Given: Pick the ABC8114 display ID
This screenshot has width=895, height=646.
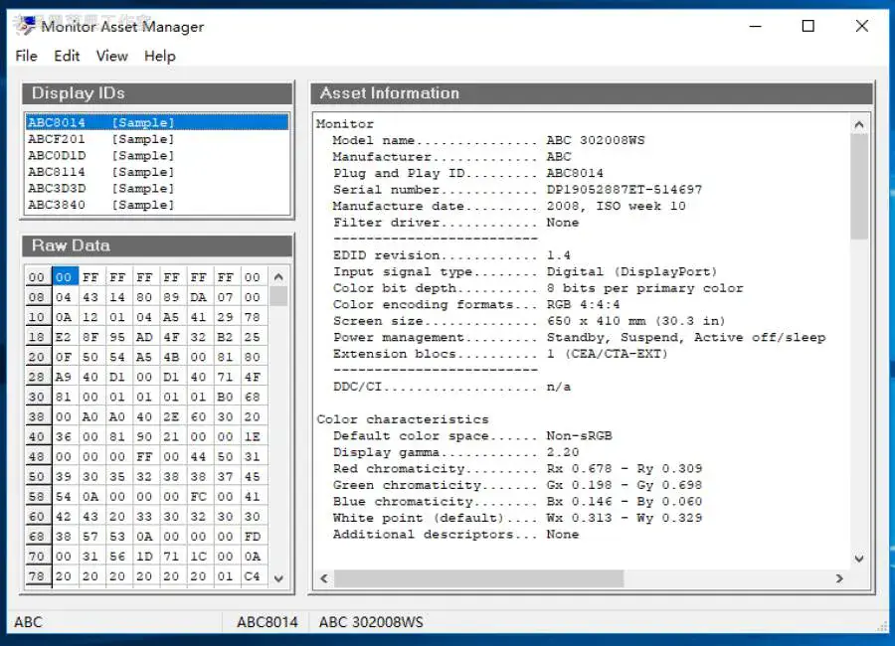Looking at the screenshot, I should pyautogui.click(x=157, y=172).
